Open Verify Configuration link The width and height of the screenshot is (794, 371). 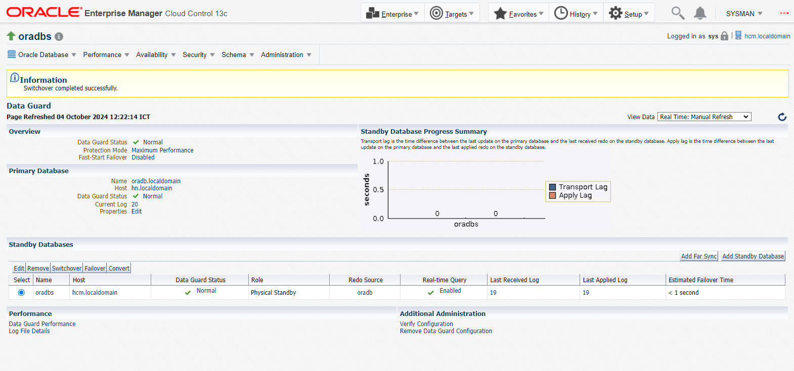point(426,324)
